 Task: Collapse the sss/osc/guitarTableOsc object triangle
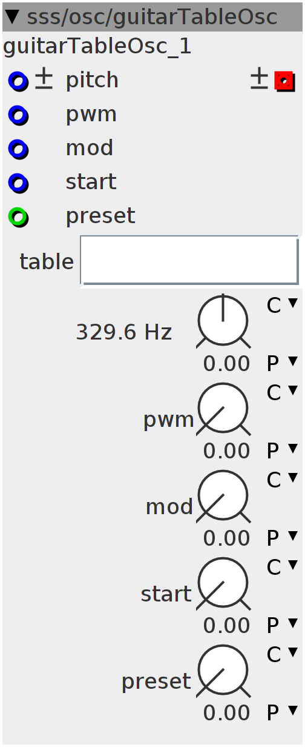(x=11, y=17)
